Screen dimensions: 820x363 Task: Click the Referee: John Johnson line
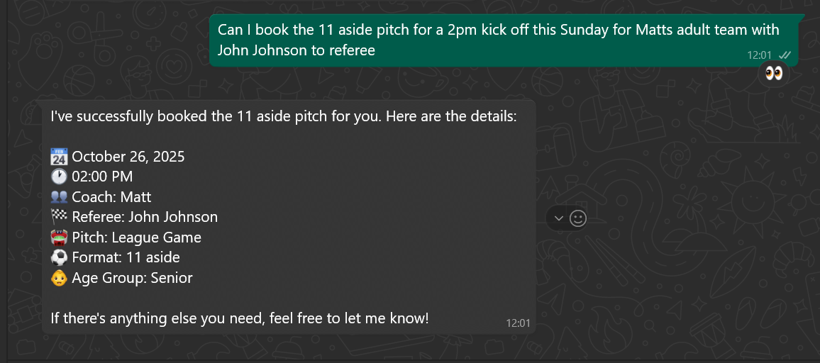coord(144,217)
